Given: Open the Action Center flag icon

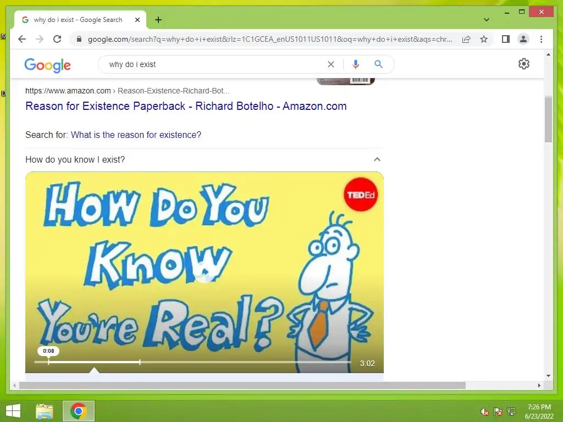Looking at the screenshot, I should [x=498, y=412].
